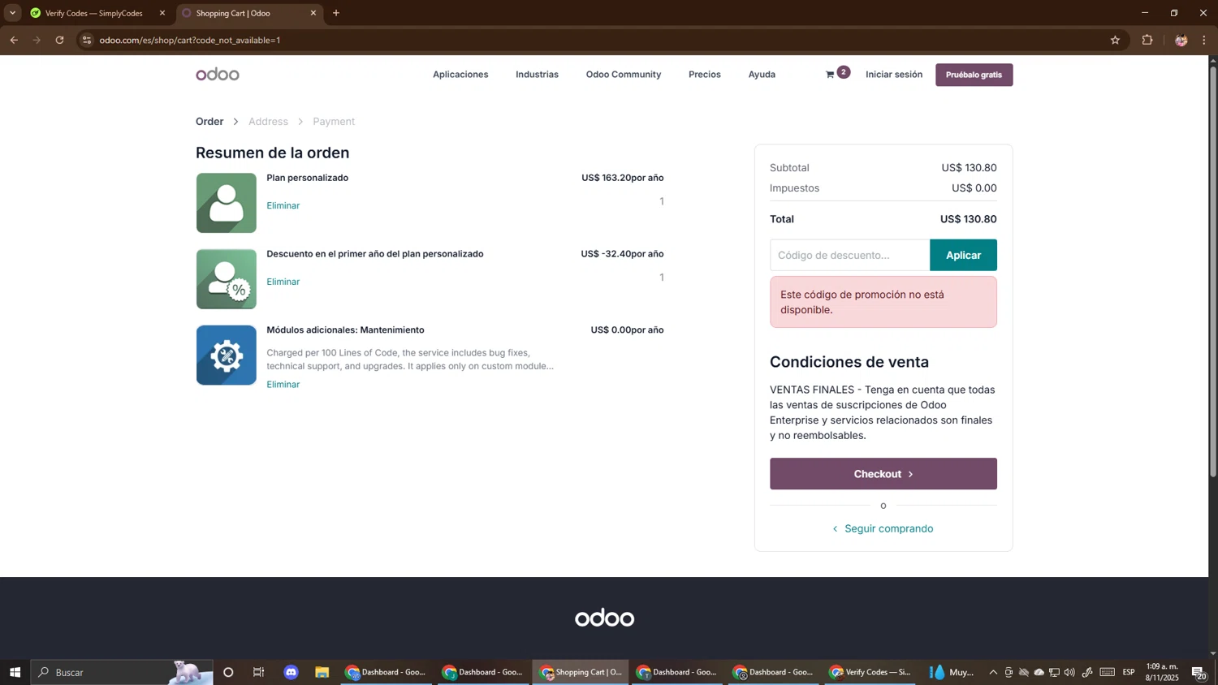Close the Shopping Cart | Odoo tab
The image size is (1218, 685).
click(313, 13)
